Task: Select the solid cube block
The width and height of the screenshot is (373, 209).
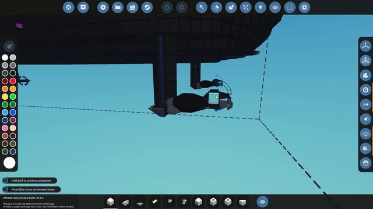Action: click(110, 202)
